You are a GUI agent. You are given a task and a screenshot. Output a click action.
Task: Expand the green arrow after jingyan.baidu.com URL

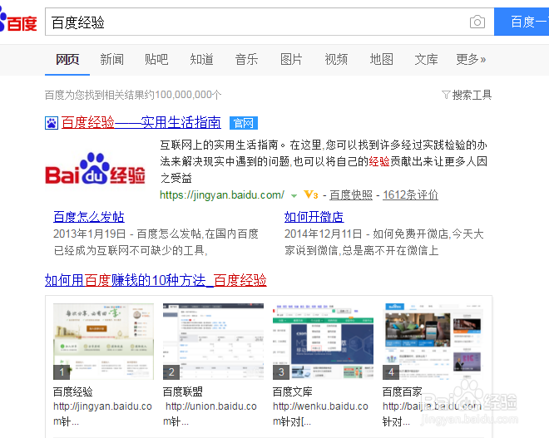[x=294, y=195]
